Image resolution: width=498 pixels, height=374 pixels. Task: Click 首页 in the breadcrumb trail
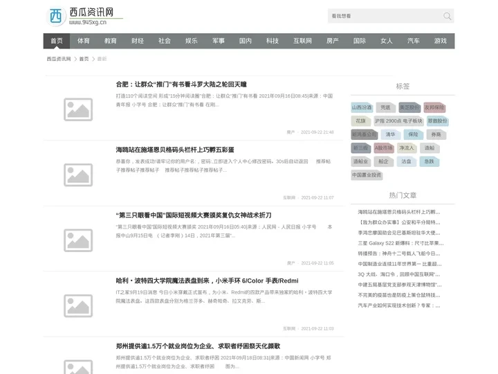tap(84, 59)
